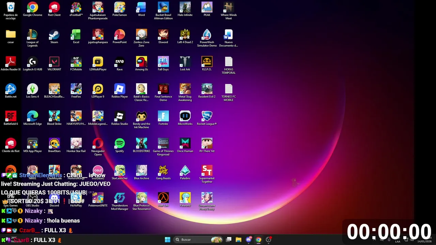Select the R.E.P.O. game icon

pyautogui.click(x=207, y=64)
